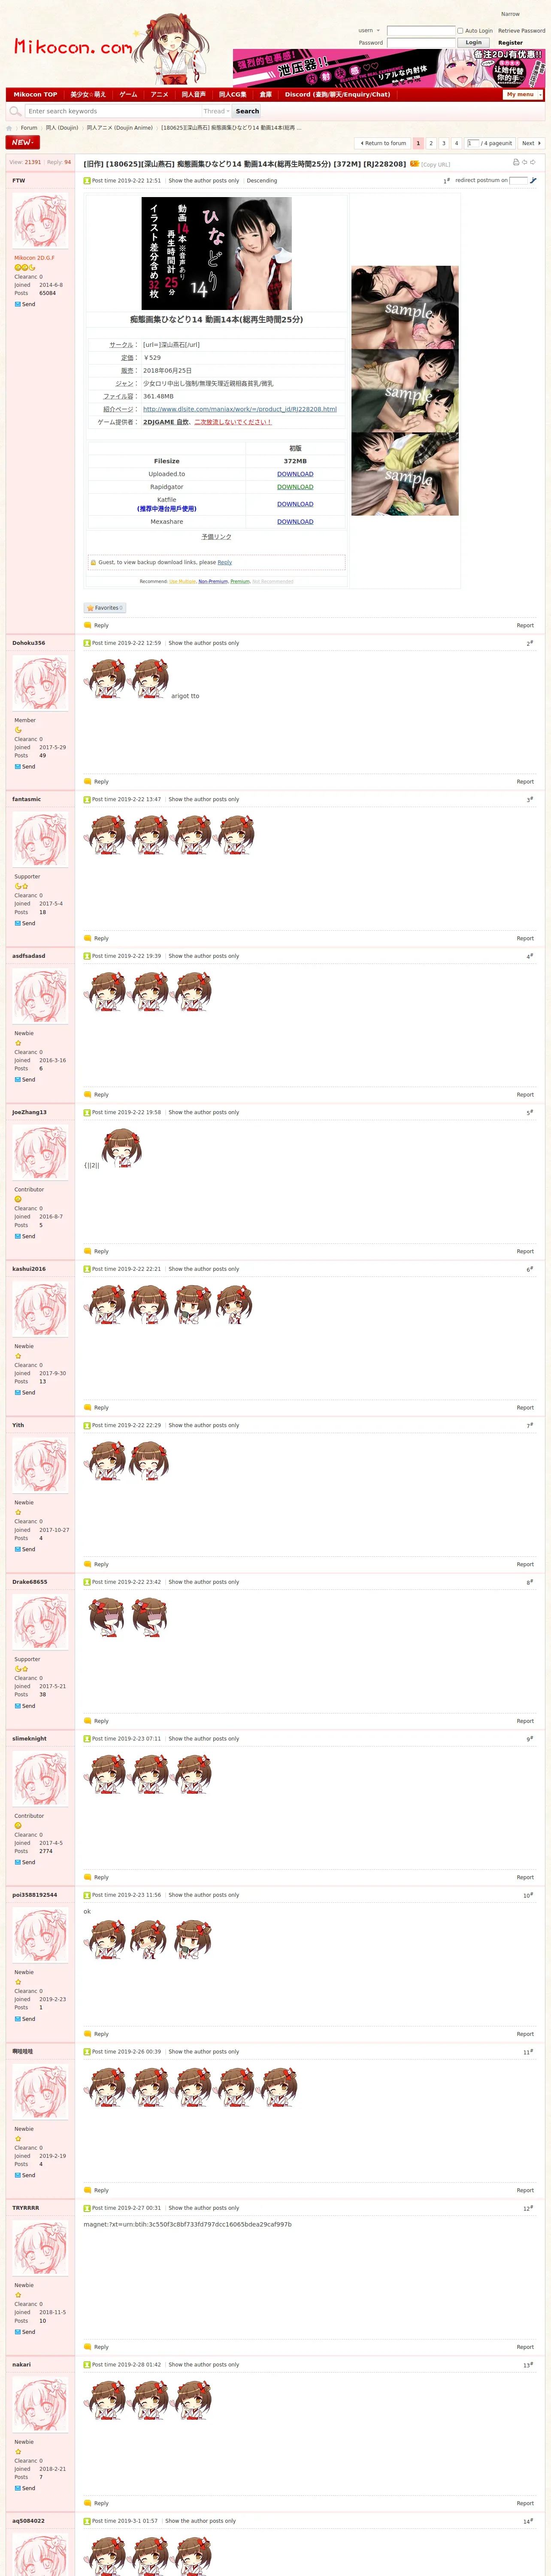Open the 同人音声 navigation tab
Image resolution: width=551 pixels, height=2576 pixels.
[193, 95]
